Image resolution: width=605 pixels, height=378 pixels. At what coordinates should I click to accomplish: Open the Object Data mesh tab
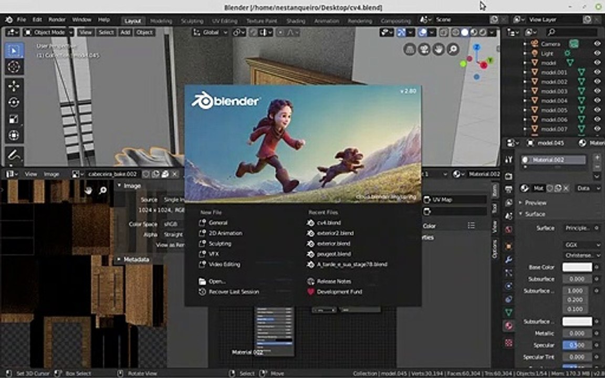click(x=508, y=312)
